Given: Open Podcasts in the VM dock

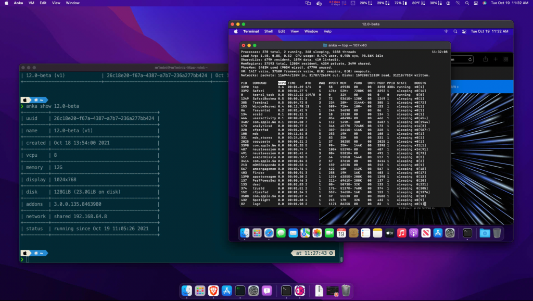Looking at the screenshot, I should (x=414, y=233).
